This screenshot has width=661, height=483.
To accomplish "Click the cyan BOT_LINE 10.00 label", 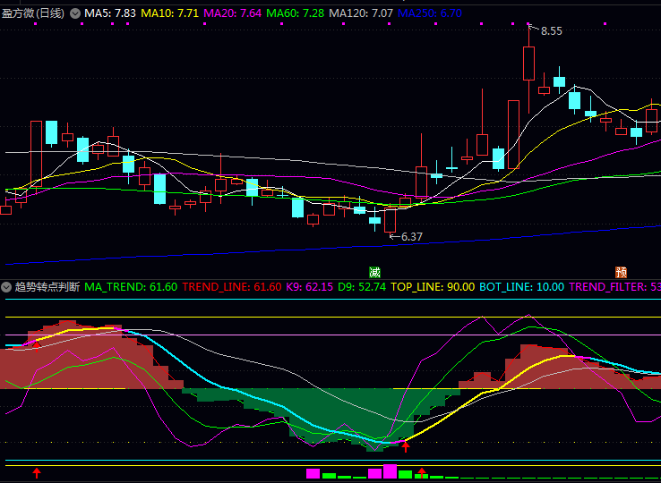I will 521,287.
